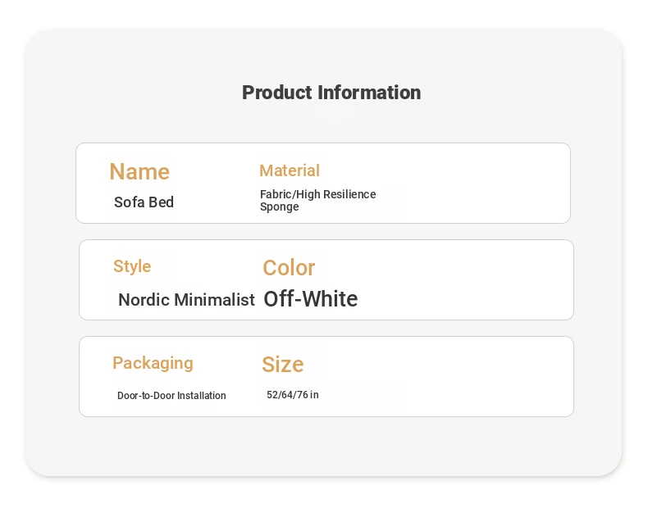
Task: Click the Size field label
Action: [x=283, y=365]
